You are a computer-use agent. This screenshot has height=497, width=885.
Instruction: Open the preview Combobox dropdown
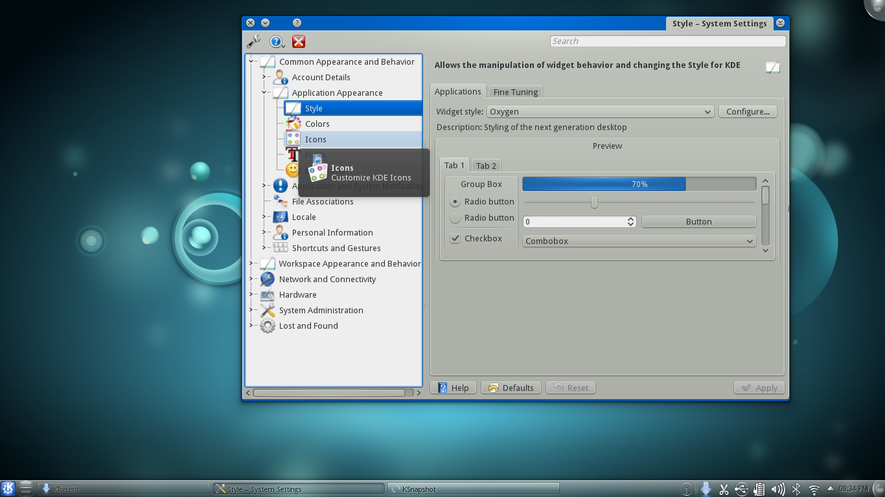point(639,241)
